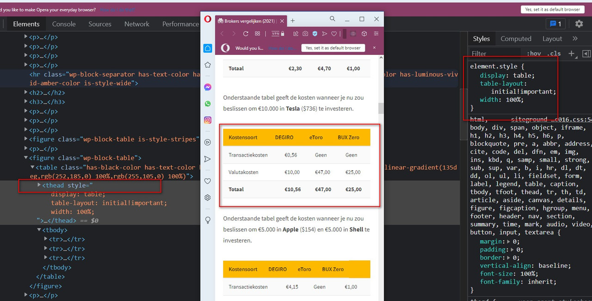This screenshot has height=301, width=592.
Task: Open Instagram from the Opera sidebar
Action: 208,120
